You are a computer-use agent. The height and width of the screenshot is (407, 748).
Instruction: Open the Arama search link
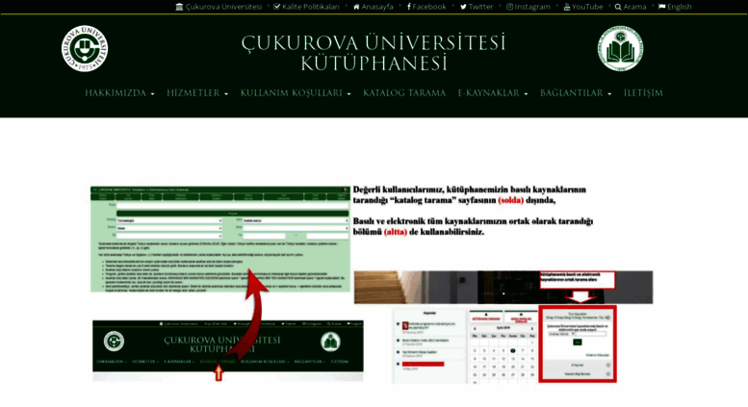point(631,7)
